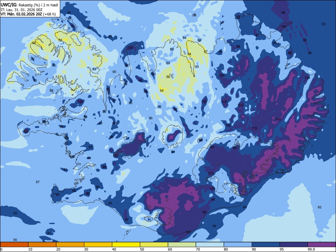The image size is (336, 252).
Task: Click the '57' humidity value on the map
Action: pos(206,52)
